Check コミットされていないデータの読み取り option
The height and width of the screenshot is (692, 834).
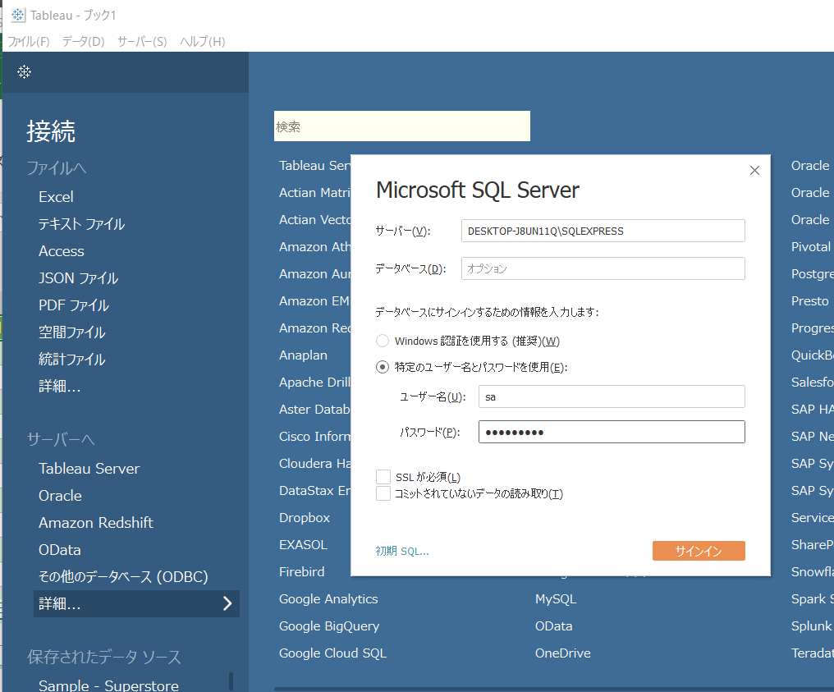382,493
